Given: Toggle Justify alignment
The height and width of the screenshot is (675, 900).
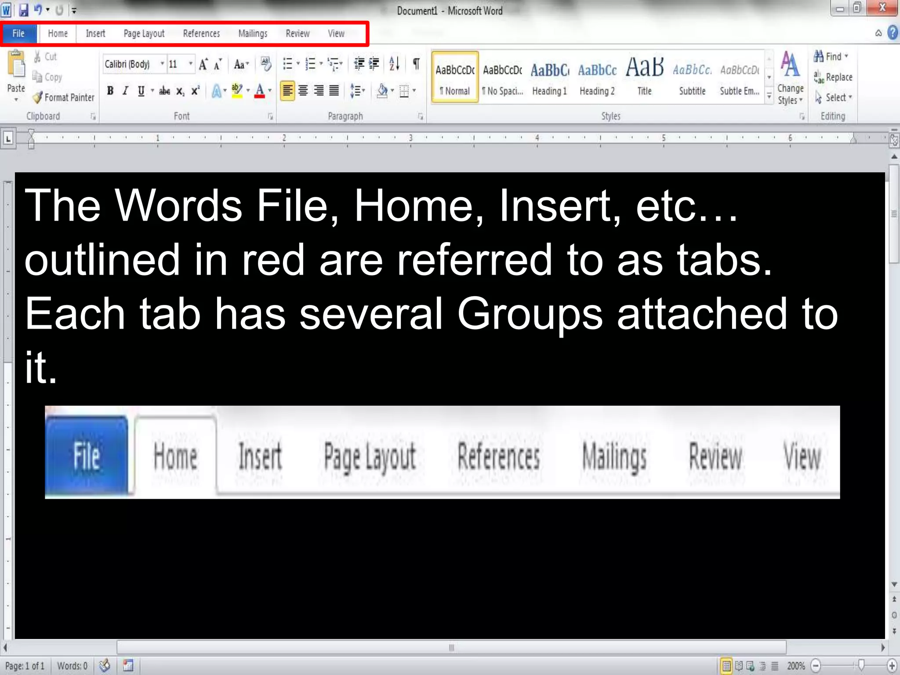Looking at the screenshot, I should pyautogui.click(x=334, y=91).
